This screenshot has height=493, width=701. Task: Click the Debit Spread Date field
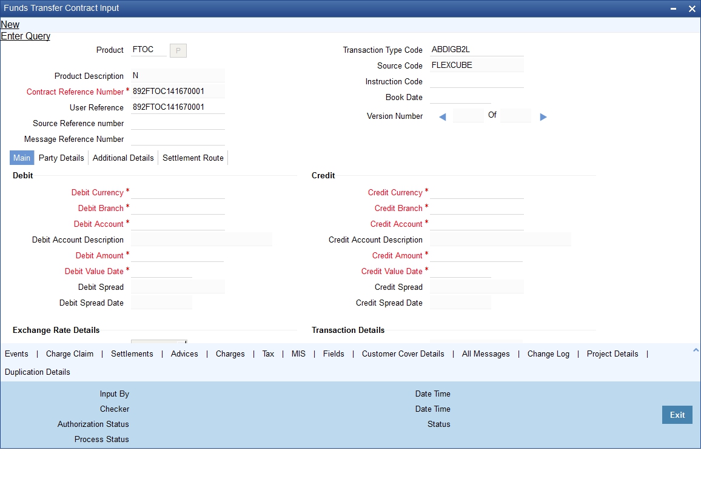(x=161, y=303)
